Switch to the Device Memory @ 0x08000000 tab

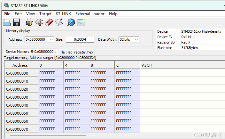(31, 52)
